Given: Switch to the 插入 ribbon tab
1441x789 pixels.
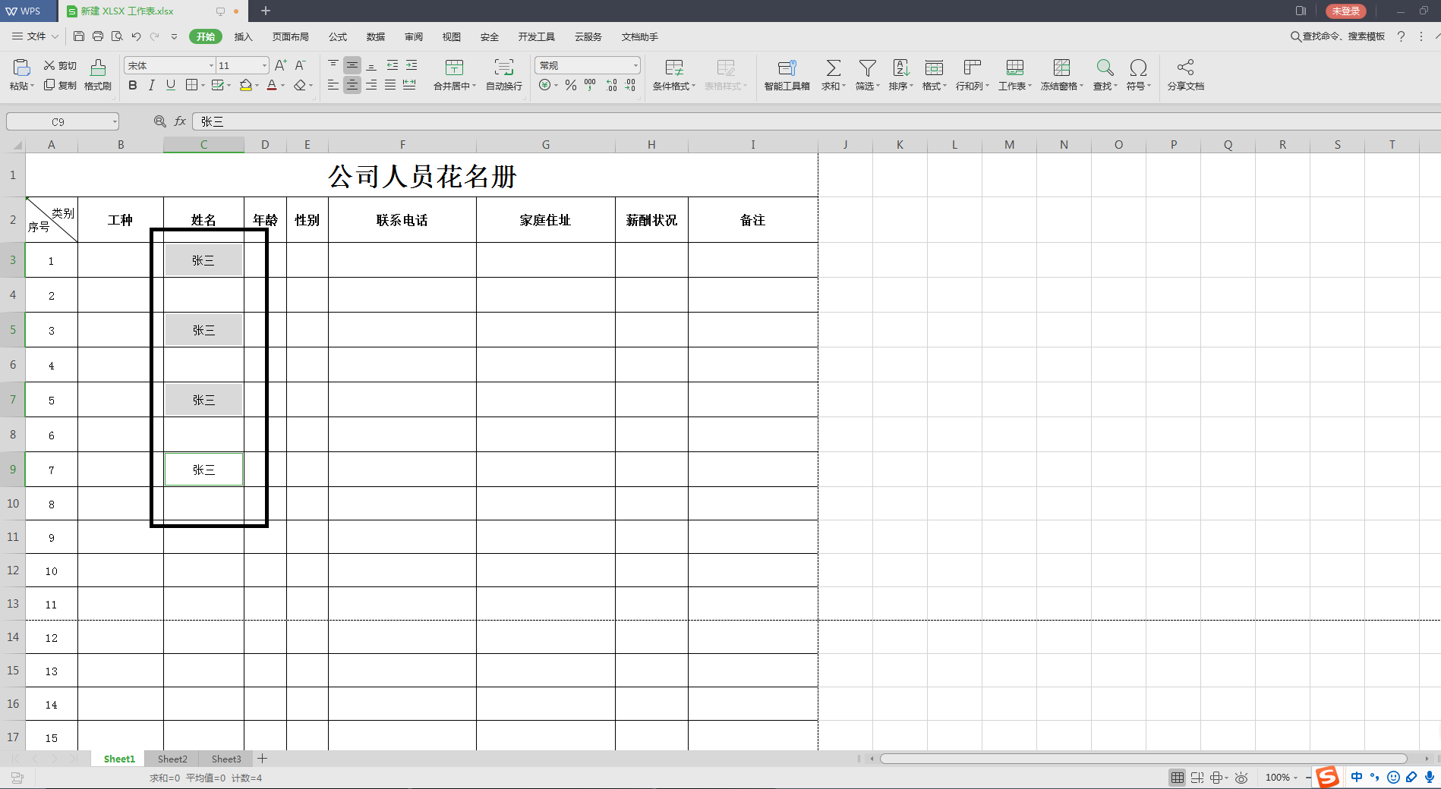Looking at the screenshot, I should click(243, 36).
